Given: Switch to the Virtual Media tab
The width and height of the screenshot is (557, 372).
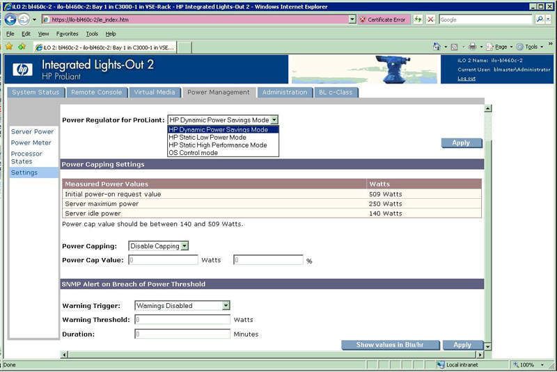Looking at the screenshot, I should pos(155,92).
